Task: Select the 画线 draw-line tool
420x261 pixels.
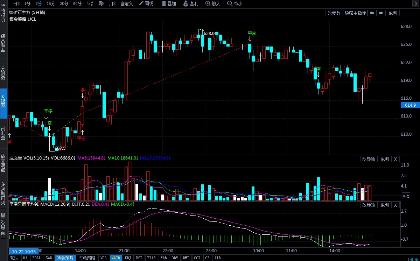Action: pyautogui.click(x=146, y=3)
